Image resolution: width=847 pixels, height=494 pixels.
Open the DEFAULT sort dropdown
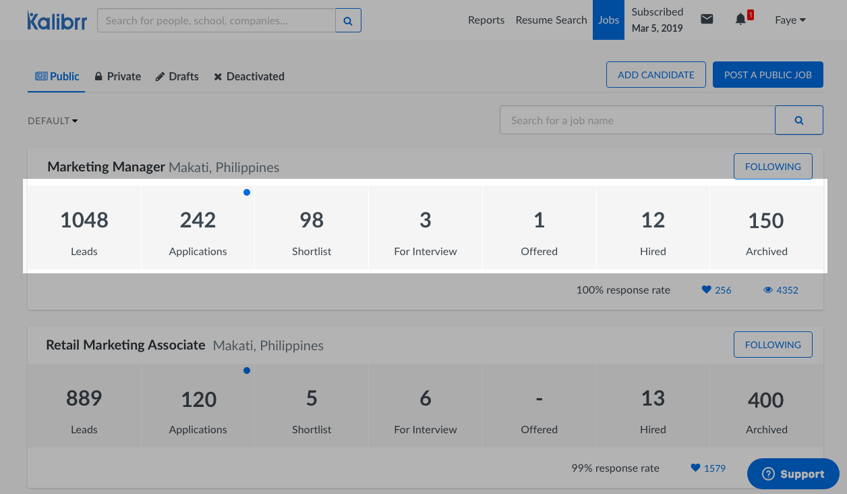(x=53, y=121)
